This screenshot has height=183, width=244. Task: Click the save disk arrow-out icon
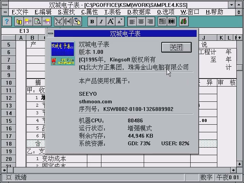[x=28, y=21]
